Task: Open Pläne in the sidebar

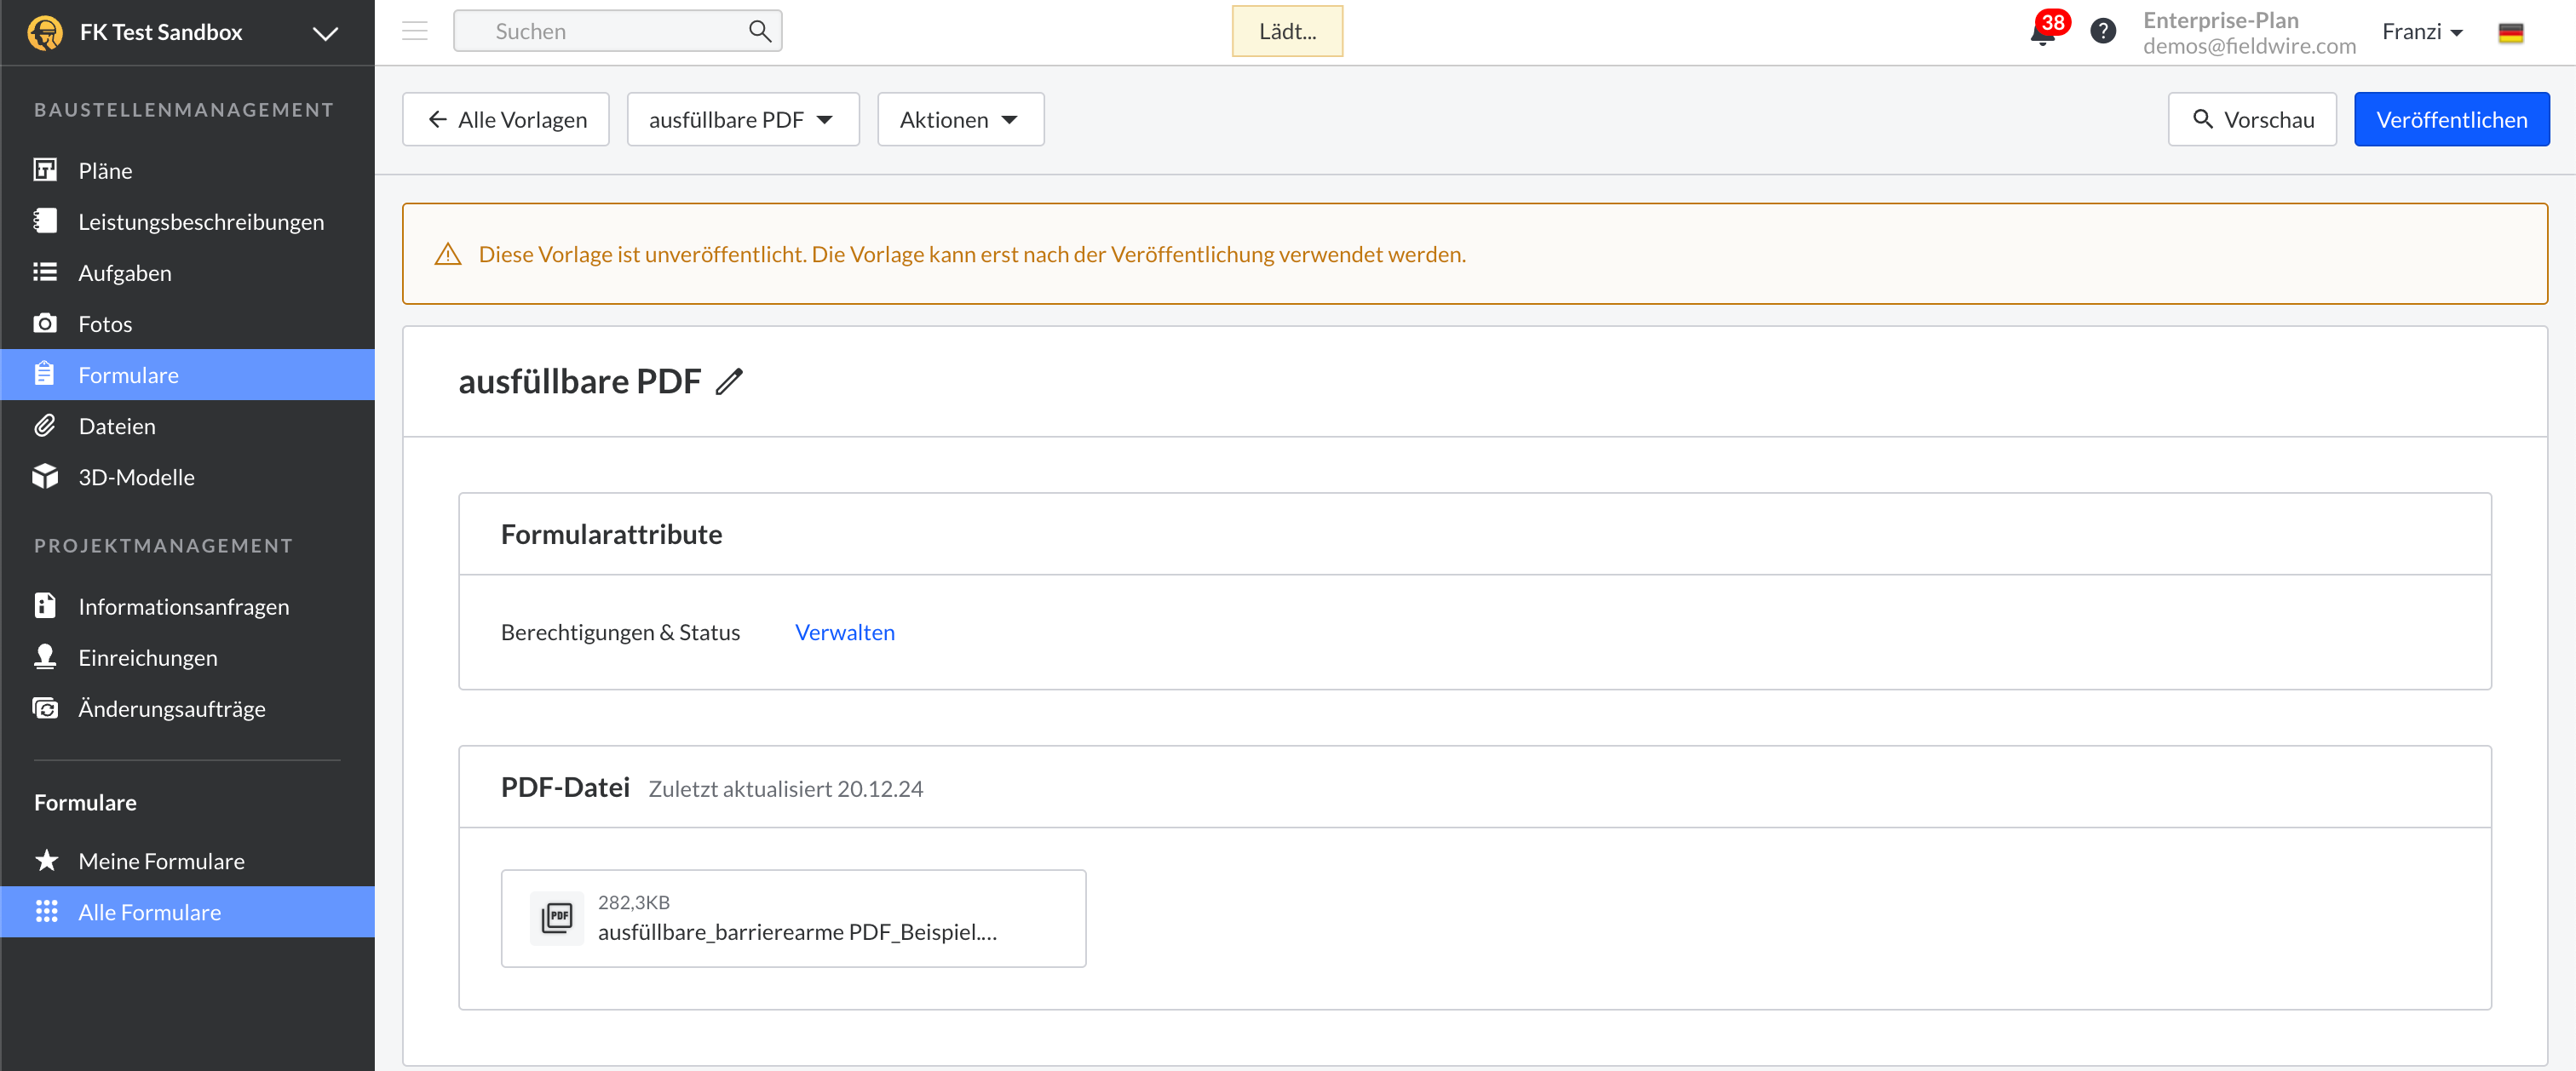Action: pyautogui.click(x=188, y=169)
